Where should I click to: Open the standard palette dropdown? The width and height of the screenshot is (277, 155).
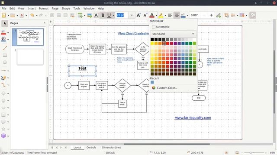click(173, 34)
